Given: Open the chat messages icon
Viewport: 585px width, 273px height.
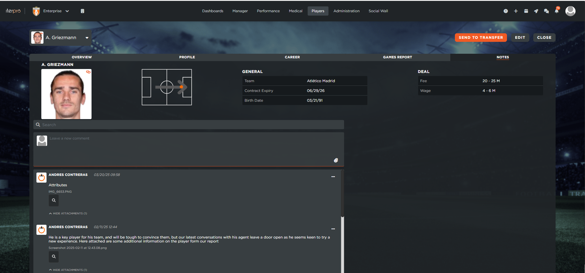Looking at the screenshot, I should (546, 11).
